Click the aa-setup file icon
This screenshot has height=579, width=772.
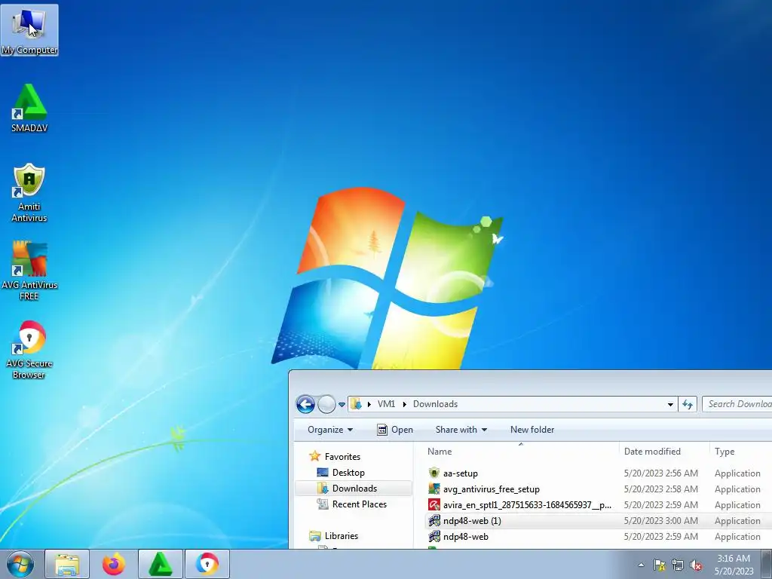[433, 473]
